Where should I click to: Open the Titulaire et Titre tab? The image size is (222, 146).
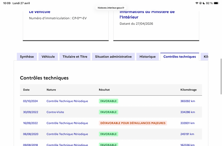(x=75, y=57)
